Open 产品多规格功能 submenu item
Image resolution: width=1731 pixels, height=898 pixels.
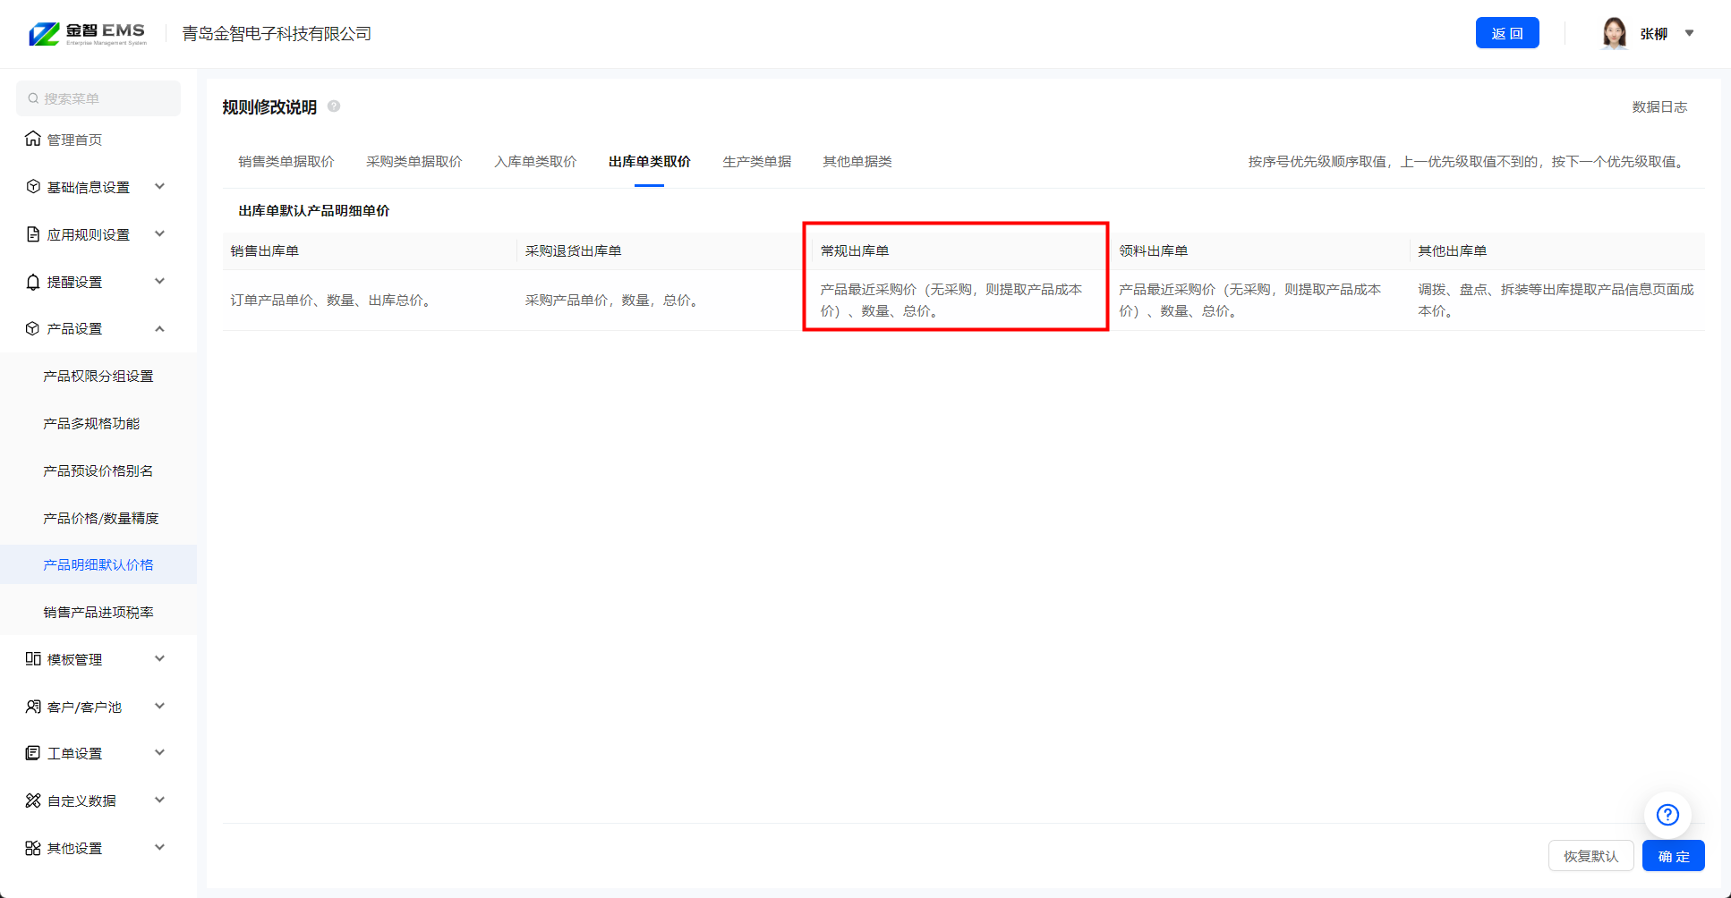tap(98, 424)
